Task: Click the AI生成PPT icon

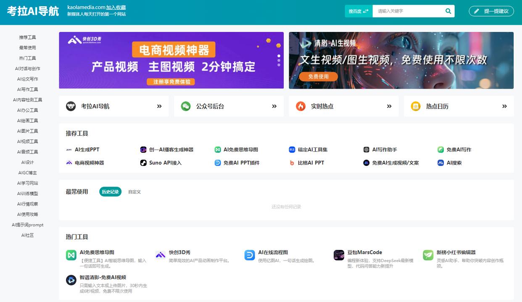Action: click(x=69, y=150)
